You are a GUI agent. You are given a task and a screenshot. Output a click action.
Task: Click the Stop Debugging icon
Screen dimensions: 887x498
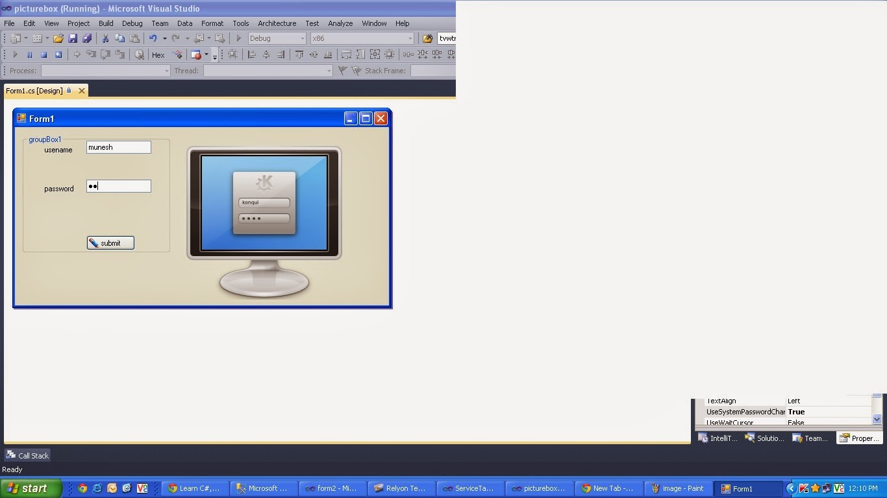pyautogui.click(x=44, y=54)
